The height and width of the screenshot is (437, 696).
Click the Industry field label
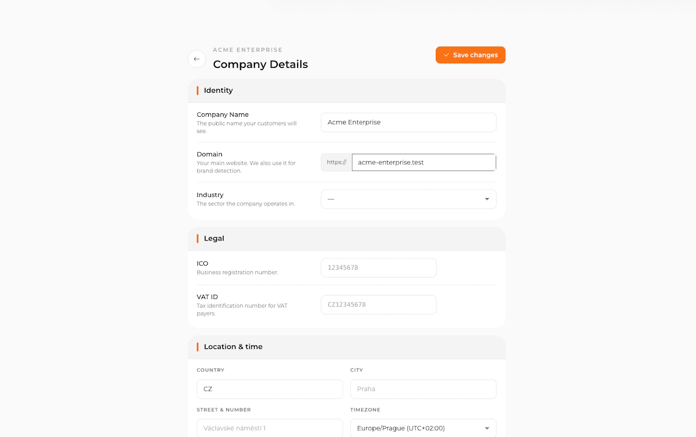pos(210,195)
